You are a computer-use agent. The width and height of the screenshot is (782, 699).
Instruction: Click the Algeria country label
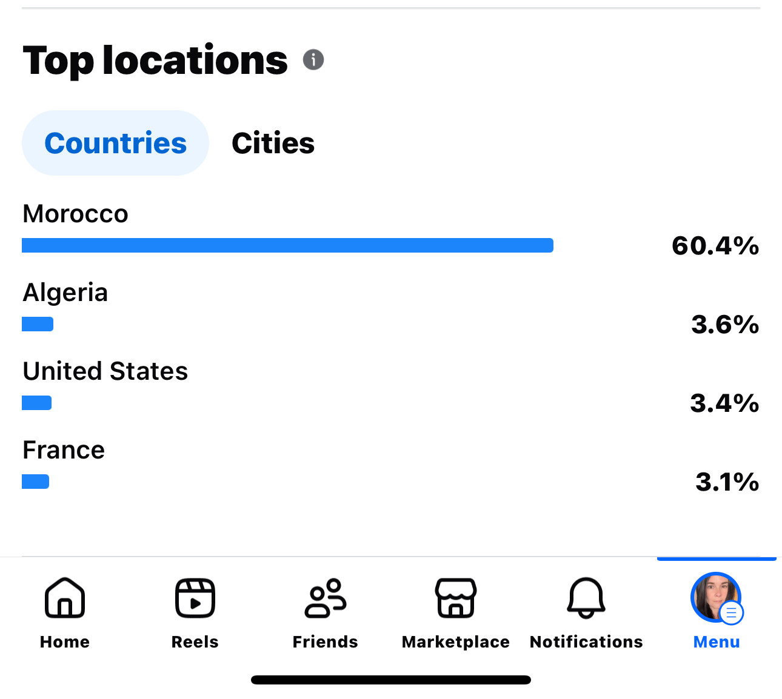click(x=65, y=293)
